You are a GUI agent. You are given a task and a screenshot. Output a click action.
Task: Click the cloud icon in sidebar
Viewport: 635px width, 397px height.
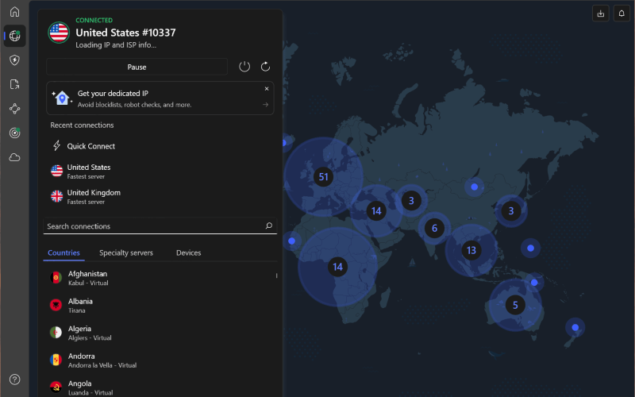pos(14,158)
